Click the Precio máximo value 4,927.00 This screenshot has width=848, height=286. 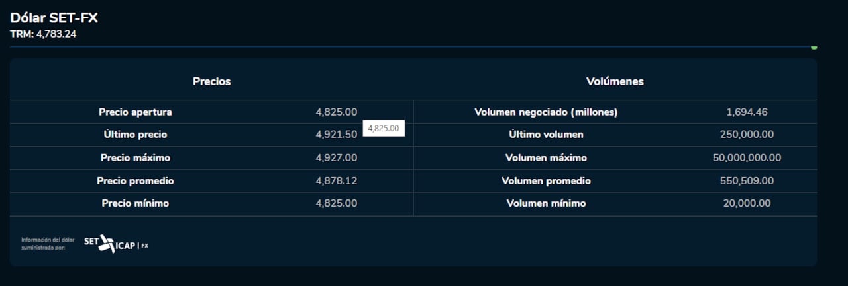[x=336, y=158]
